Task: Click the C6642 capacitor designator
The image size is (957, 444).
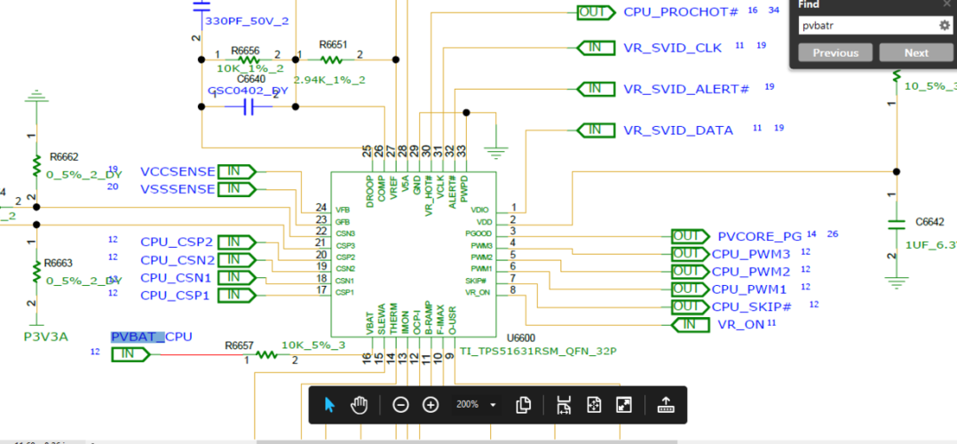Action: (x=930, y=222)
